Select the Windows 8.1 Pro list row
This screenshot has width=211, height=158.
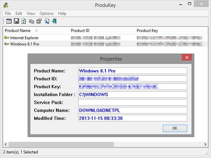[105, 44]
